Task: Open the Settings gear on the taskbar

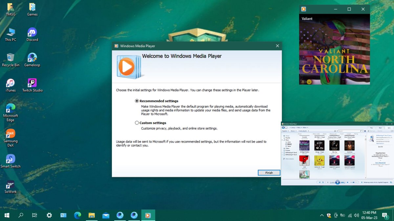Action: pos(49,215)
